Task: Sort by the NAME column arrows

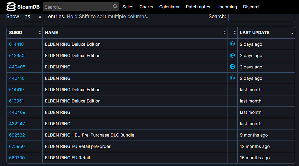Action: click(x=224, y=33)
